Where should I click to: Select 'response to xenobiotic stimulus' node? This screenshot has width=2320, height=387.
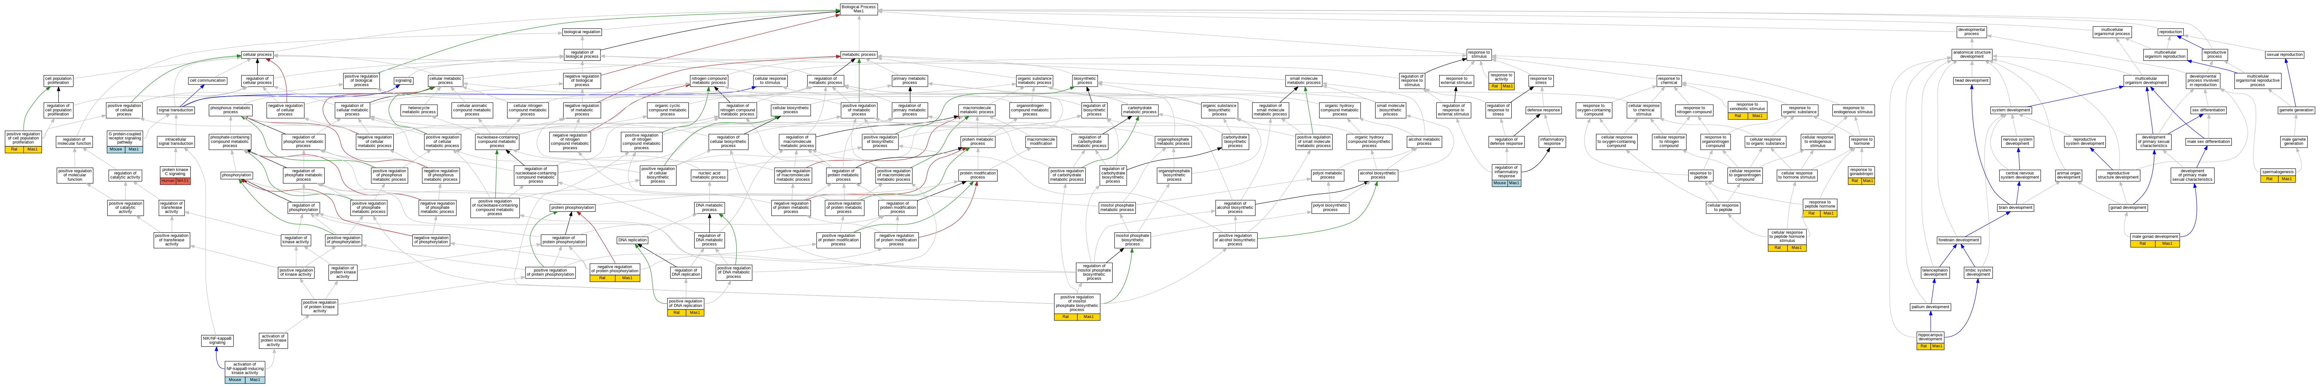1747,110
